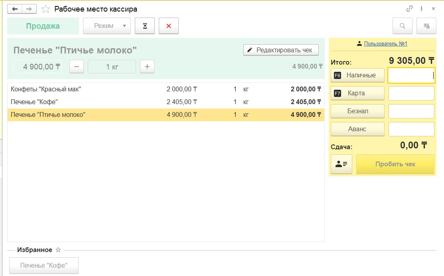Click the red X cancel receipt icon
This screenshot has width=444, height=276.
click(x=168, y=26)
